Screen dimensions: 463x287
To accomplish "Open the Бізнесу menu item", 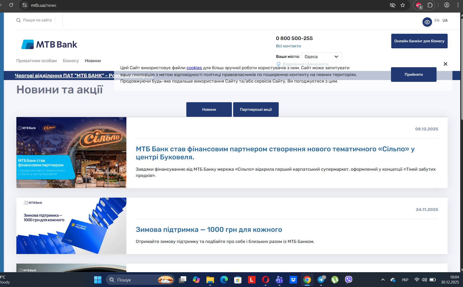I will (71, 61).
